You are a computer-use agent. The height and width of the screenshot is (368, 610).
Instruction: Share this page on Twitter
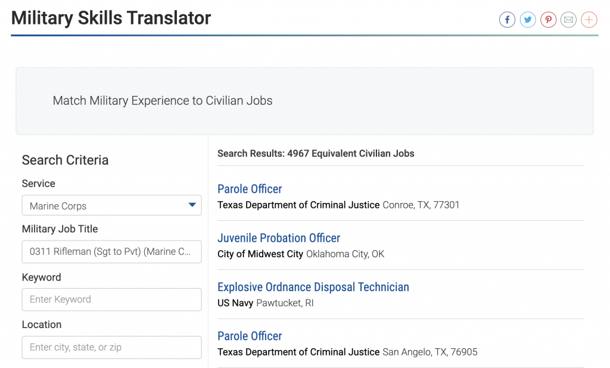pyautogui.click(x=528, y=20)
